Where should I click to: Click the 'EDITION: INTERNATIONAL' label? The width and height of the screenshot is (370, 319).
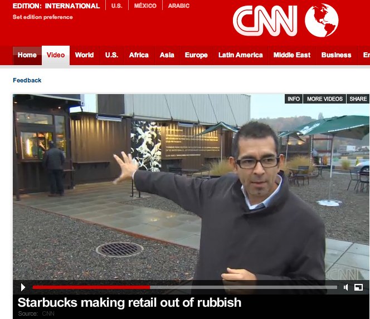pos(56,6)
